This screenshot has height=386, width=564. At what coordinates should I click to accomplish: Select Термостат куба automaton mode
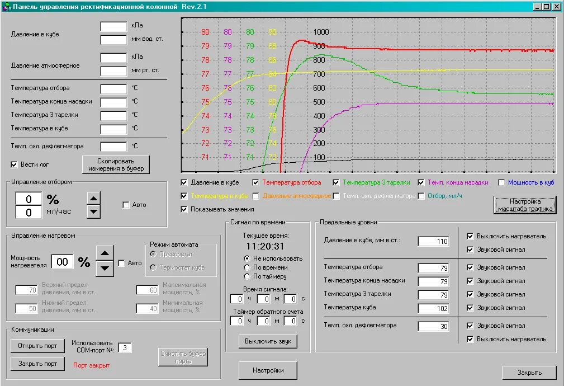[153, 267]
